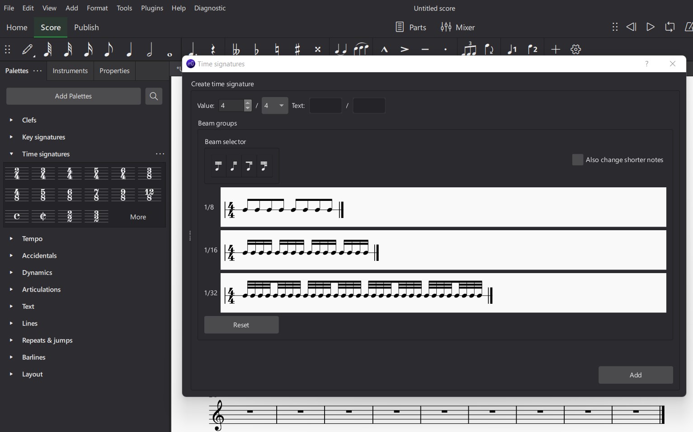Open the Format menu
Screen dimensions: 693x432
click(x=97, y=8)
